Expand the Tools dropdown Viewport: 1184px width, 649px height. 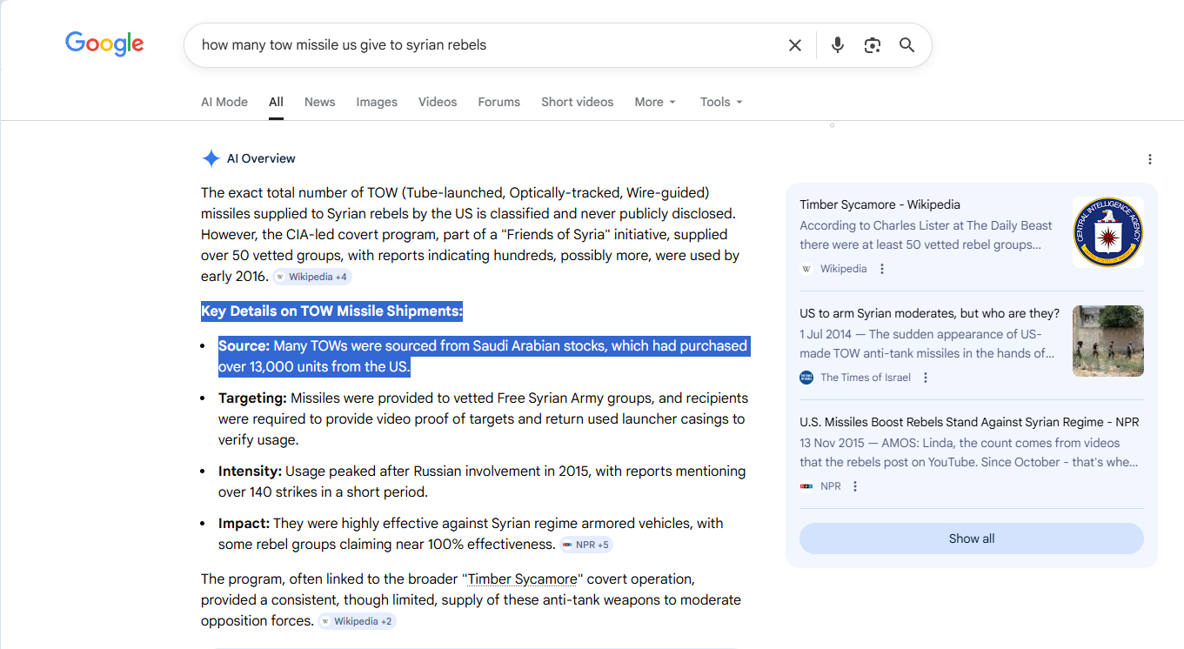pos(722,102)
